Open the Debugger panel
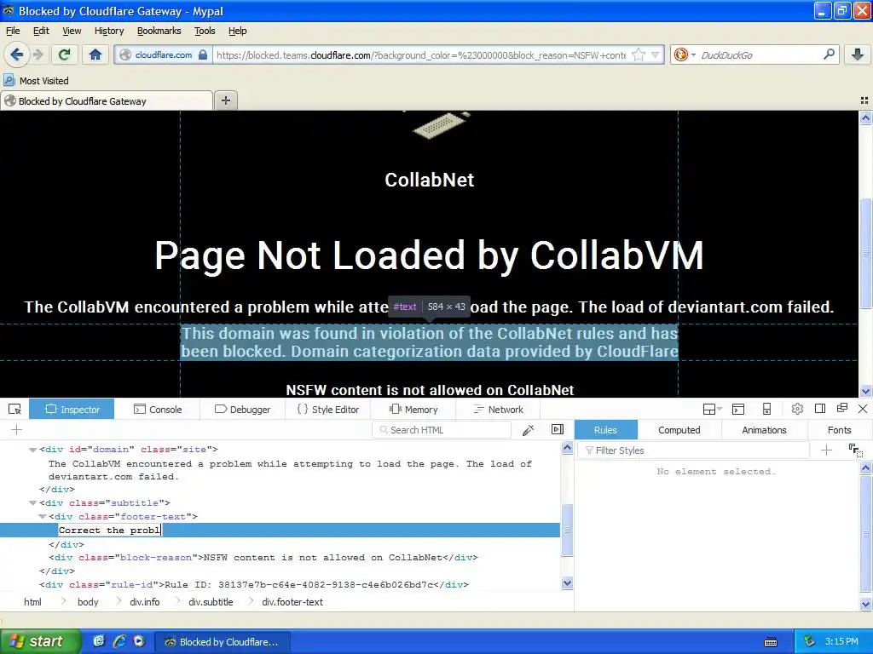The width and height of the screenshot is (873, 654). 242,410
